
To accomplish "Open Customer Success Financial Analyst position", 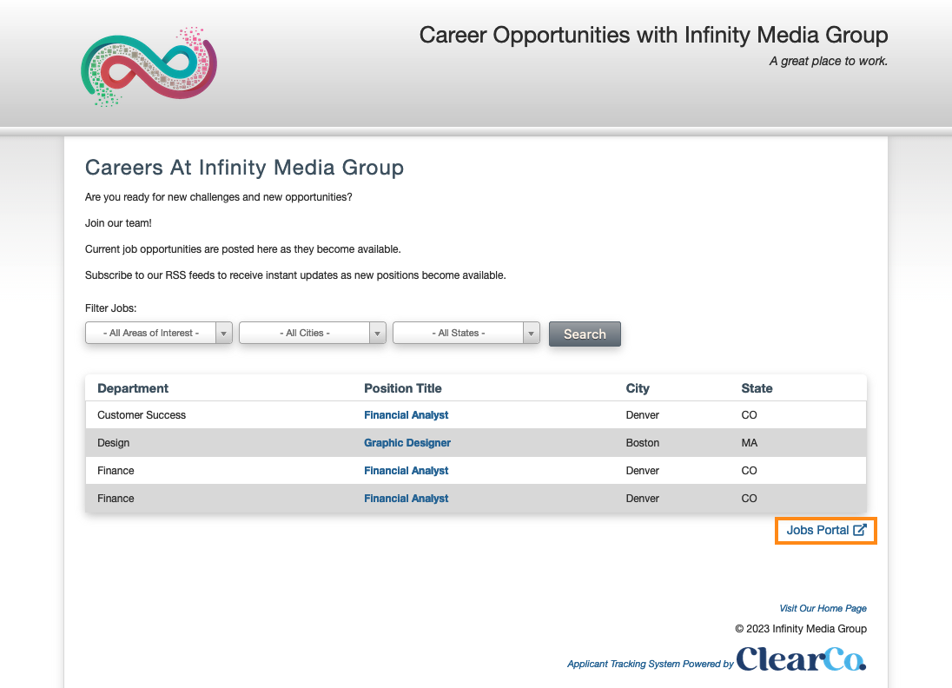I will [407, 415].
